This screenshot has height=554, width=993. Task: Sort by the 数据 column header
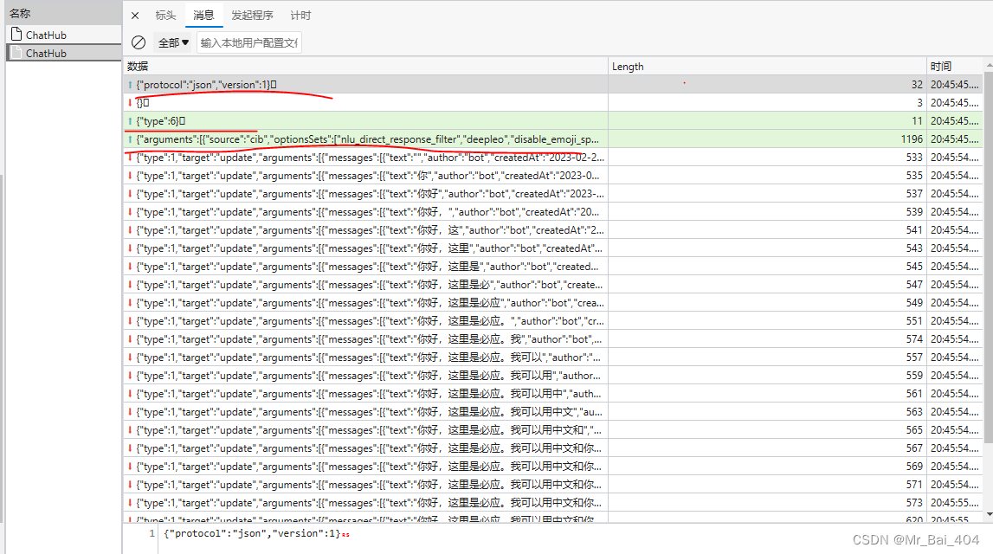(x=365, y=66)
